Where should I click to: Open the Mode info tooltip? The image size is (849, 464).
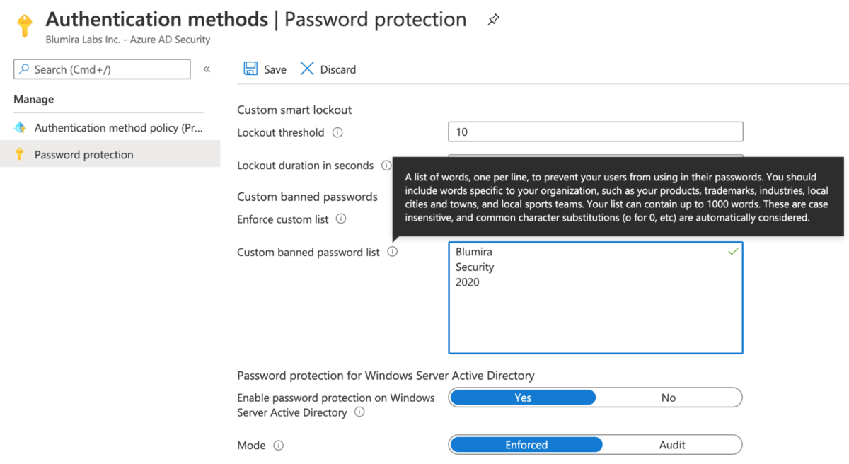(x=279, y=445)
